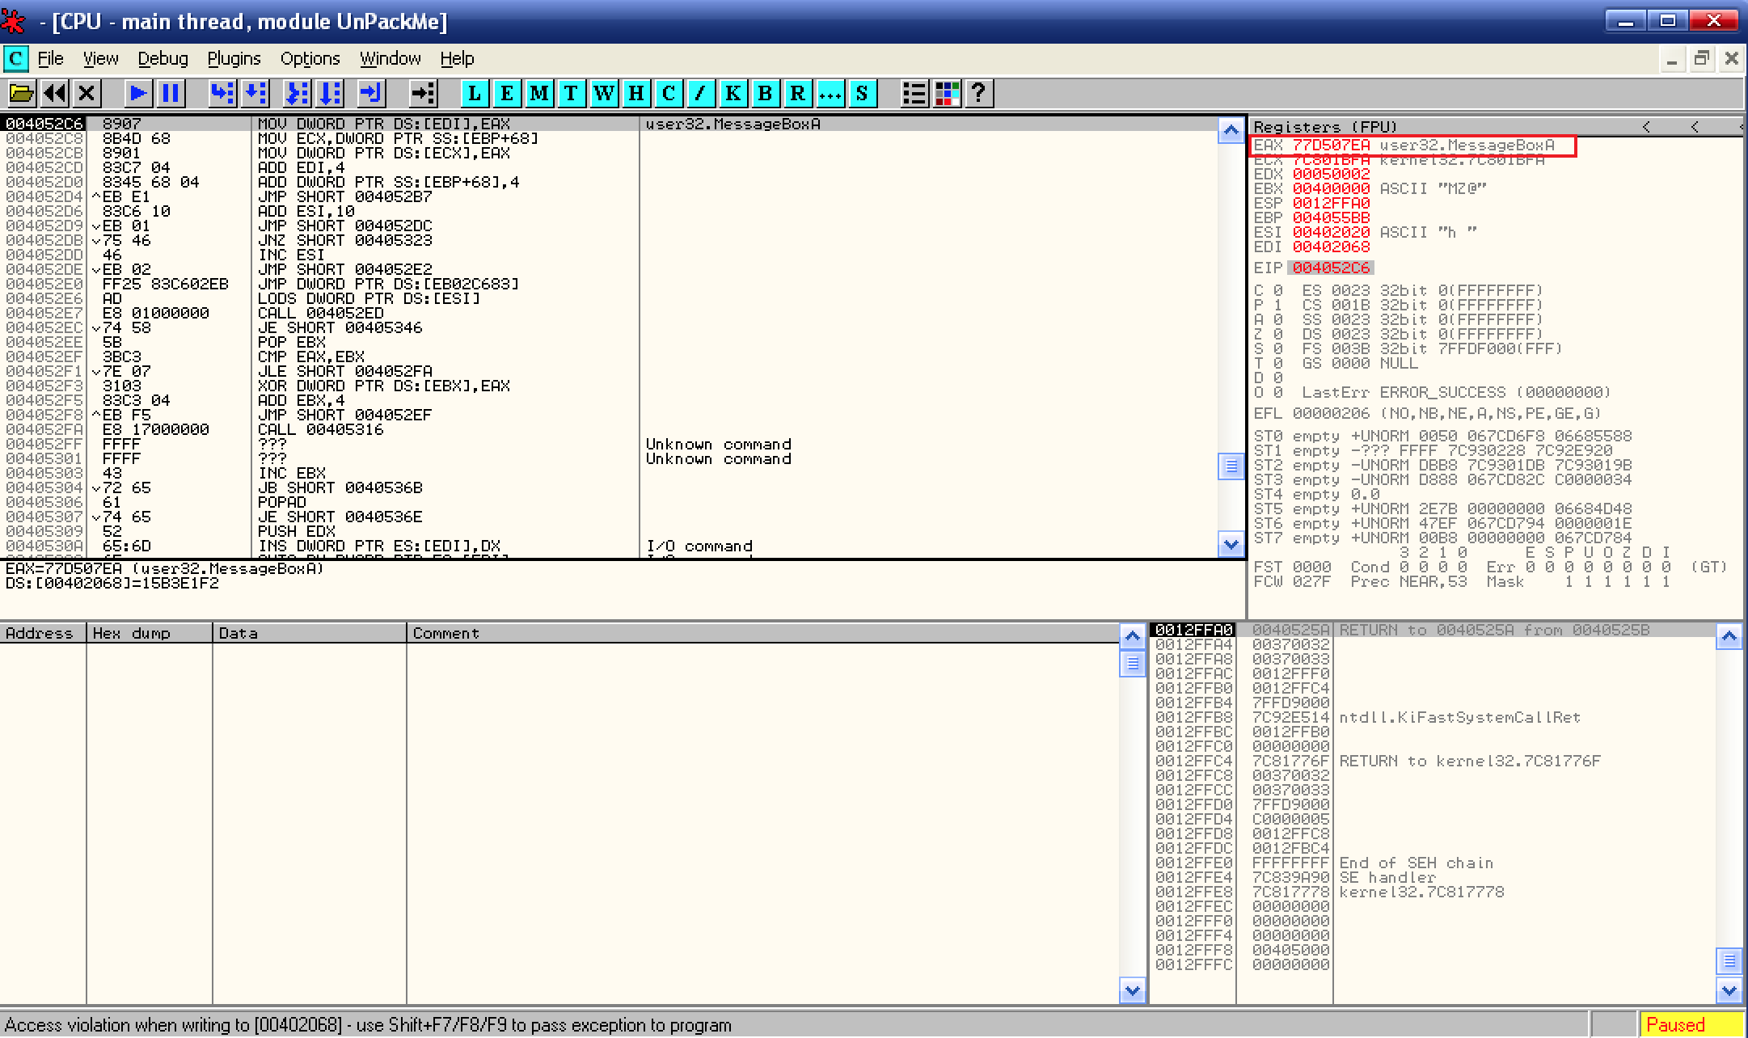This screenshot has width=1748, height=1038.
Task: Click the Run program play icon
Action: pyautogui.click(x=138, y=94)
